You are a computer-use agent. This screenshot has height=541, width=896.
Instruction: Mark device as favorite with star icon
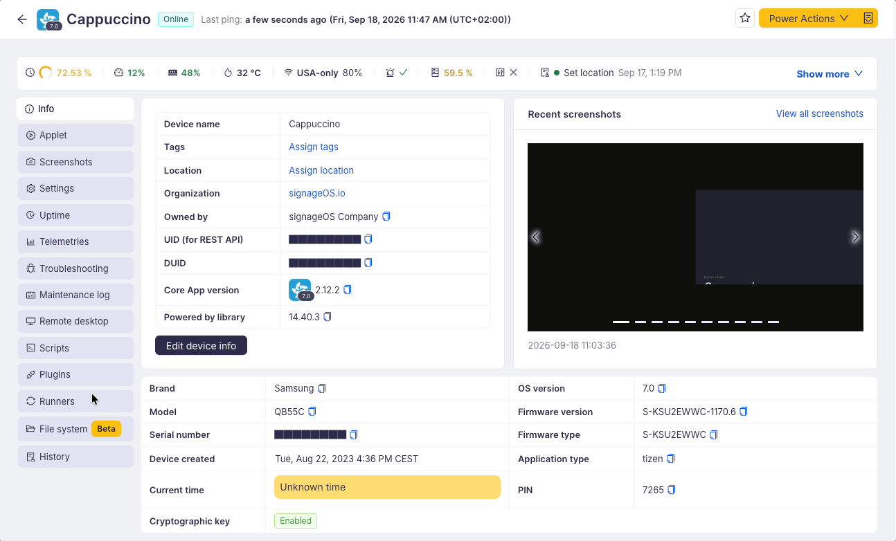745,19
